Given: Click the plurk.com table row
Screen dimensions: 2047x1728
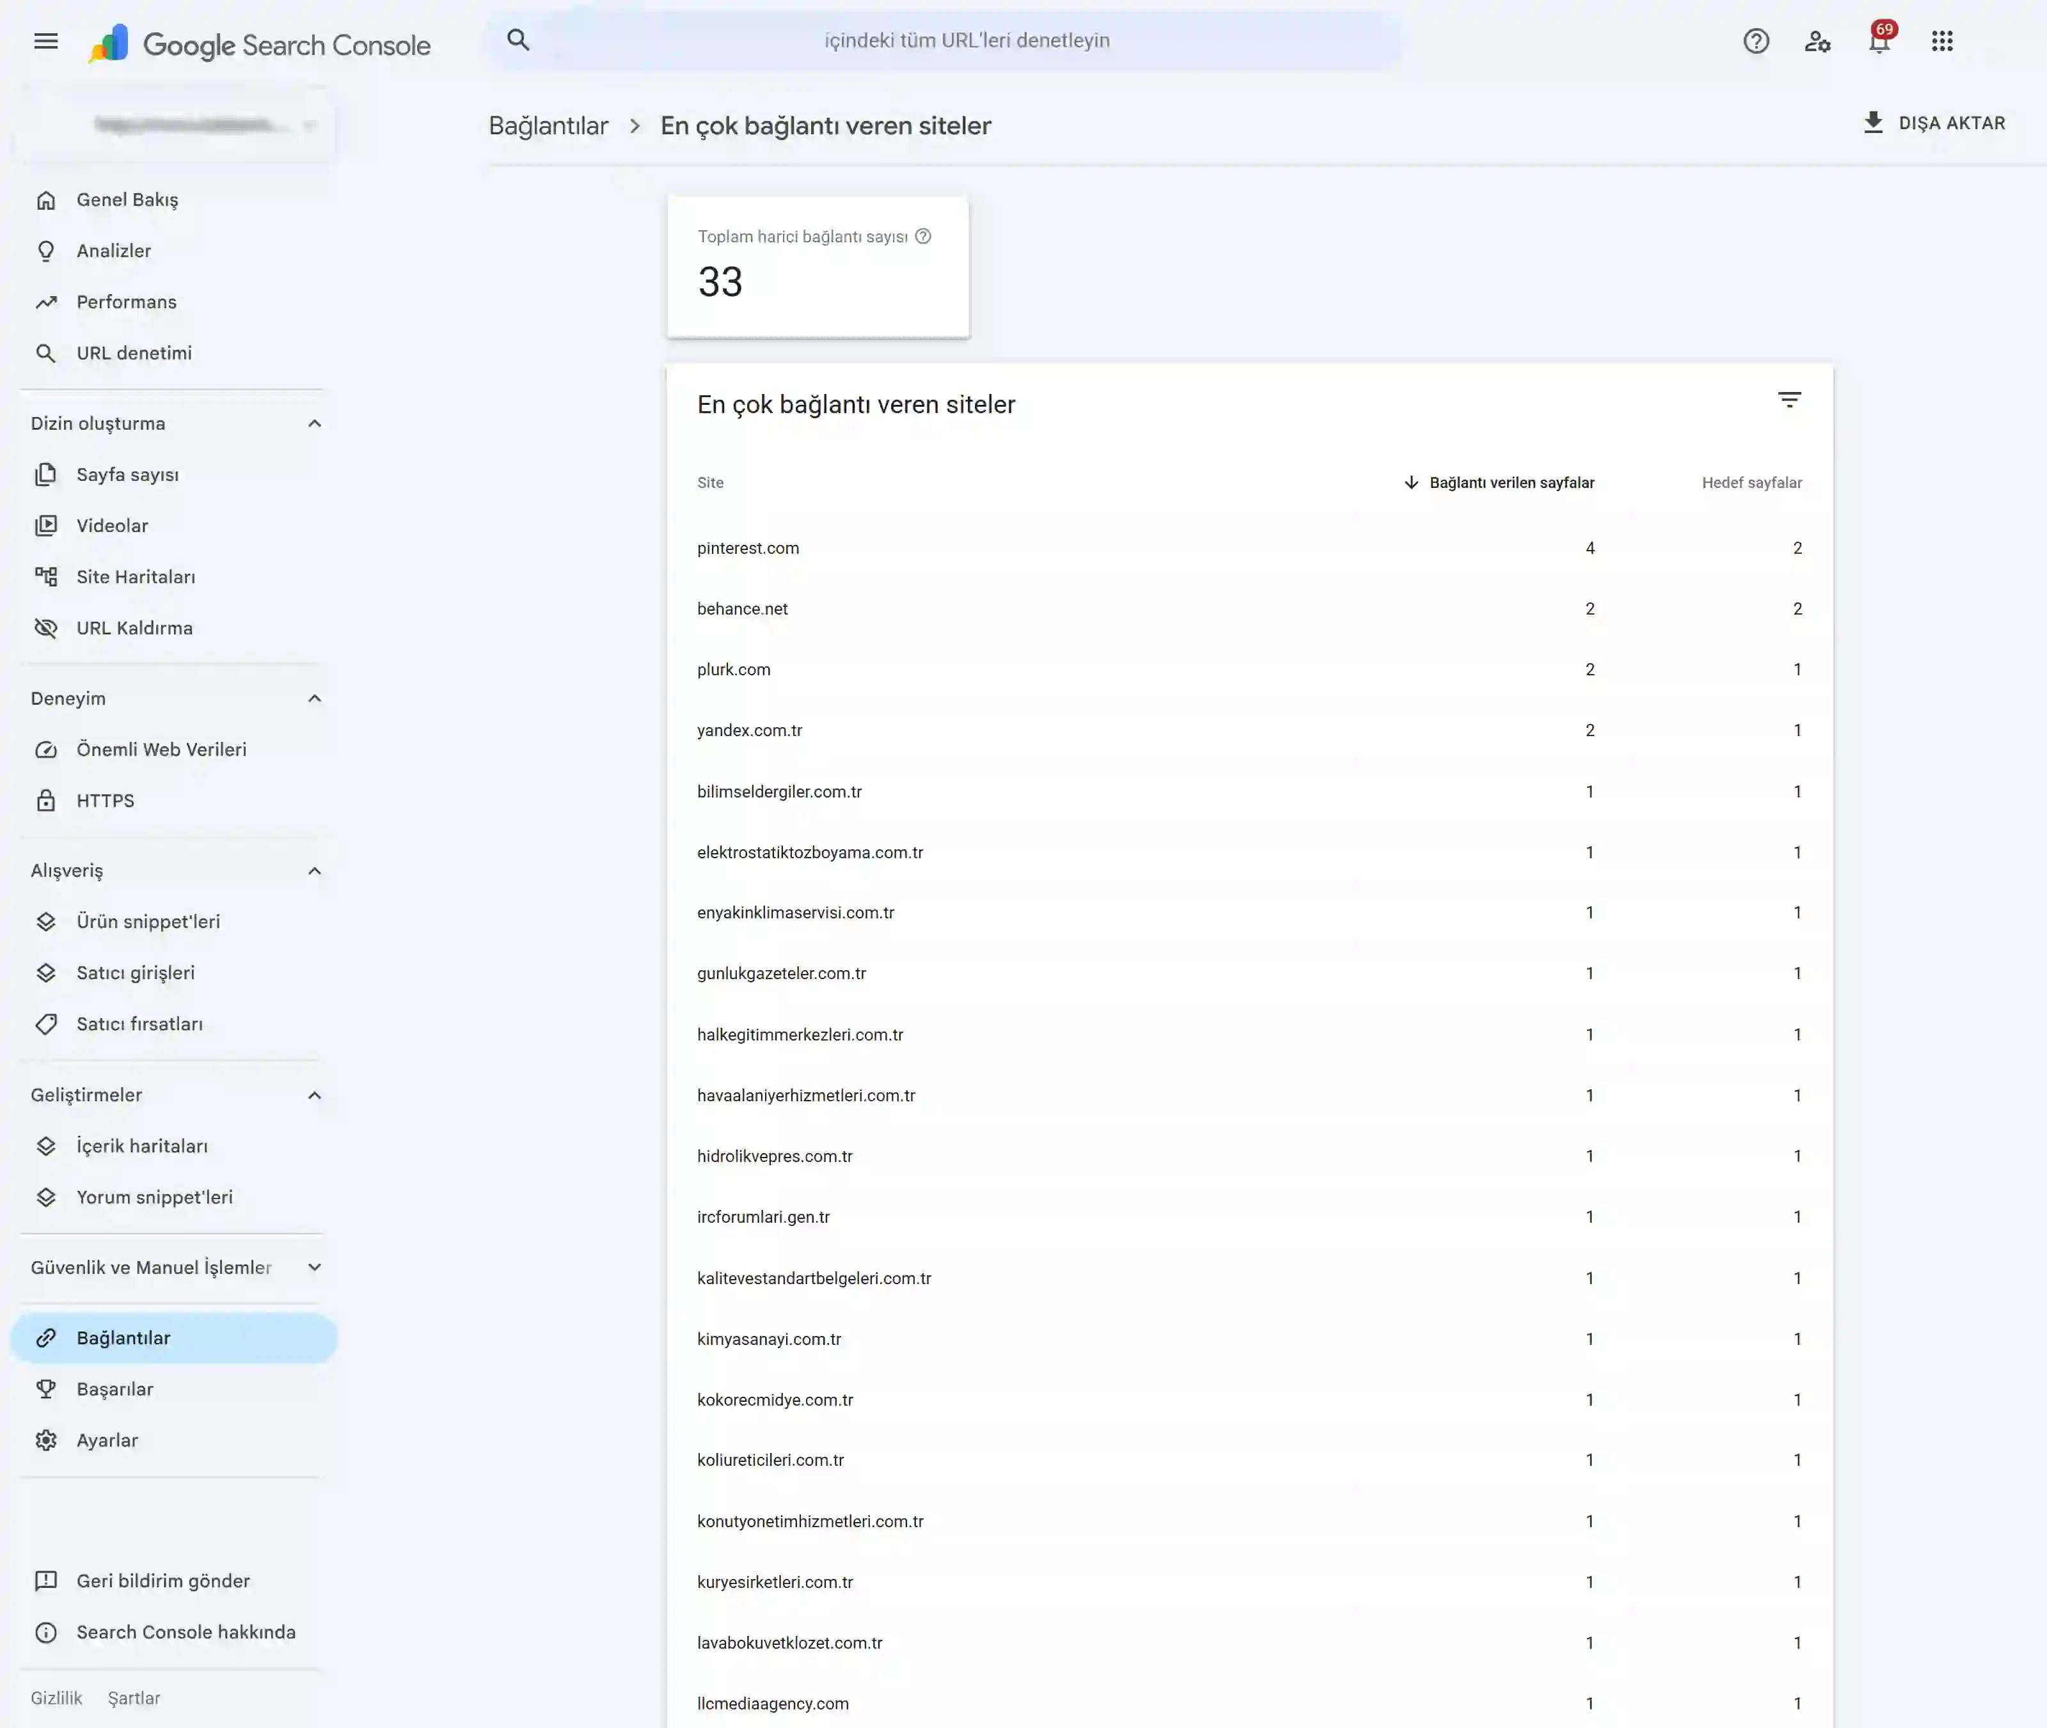Looking at the screenshot, I should tap(1249, 669).
